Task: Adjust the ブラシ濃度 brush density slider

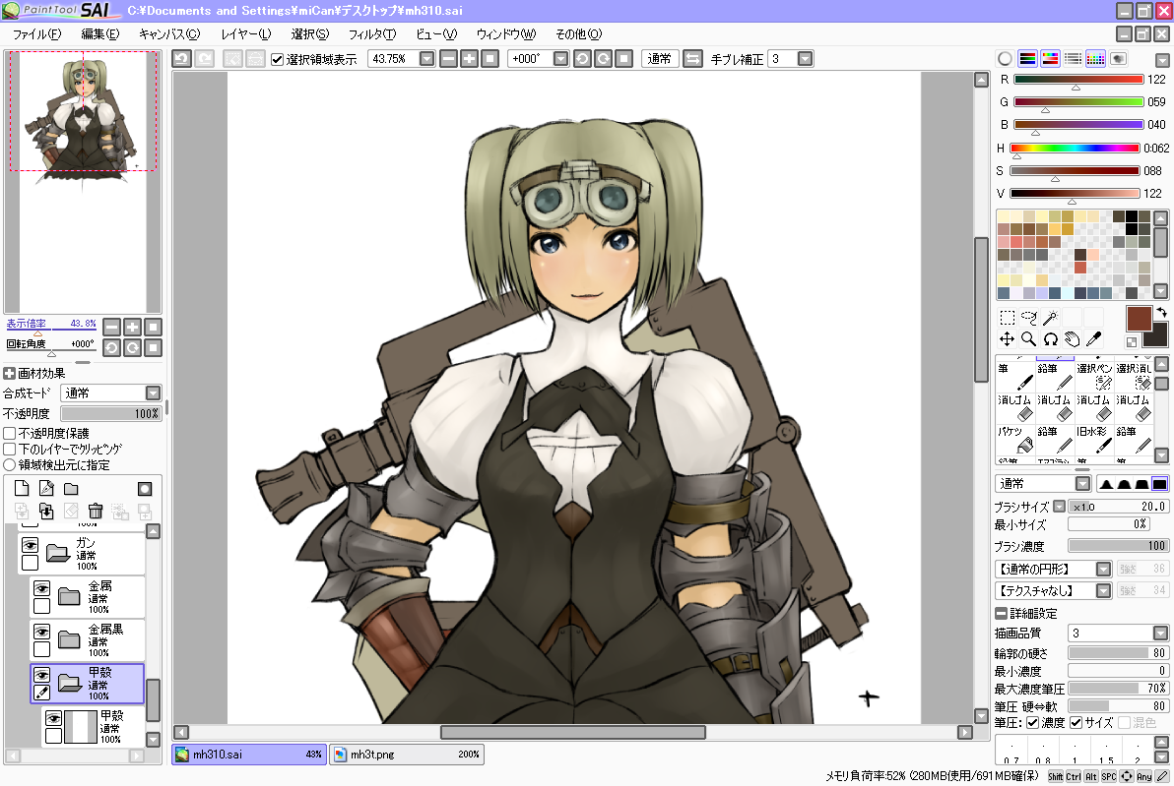Action: tap(1118, 546)
